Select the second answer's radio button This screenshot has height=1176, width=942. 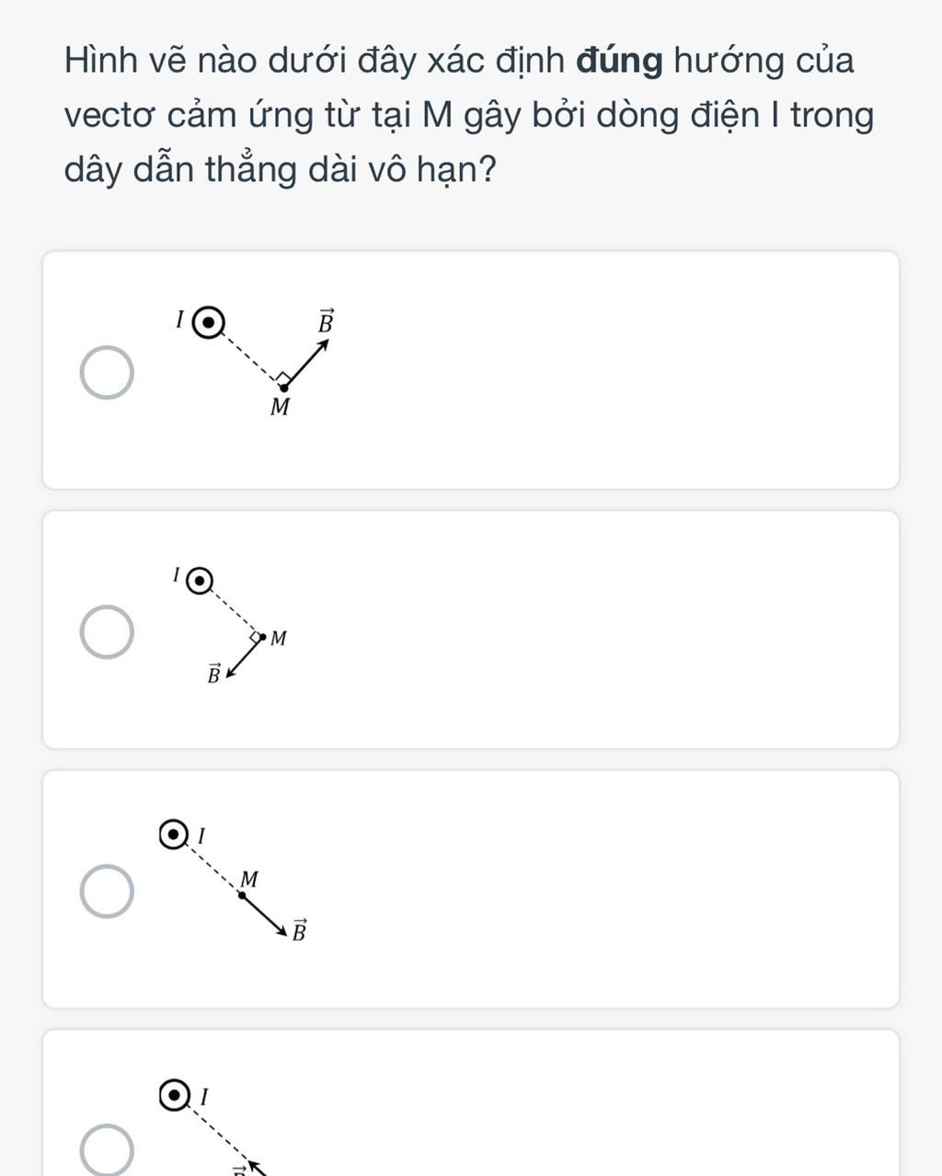107,632
